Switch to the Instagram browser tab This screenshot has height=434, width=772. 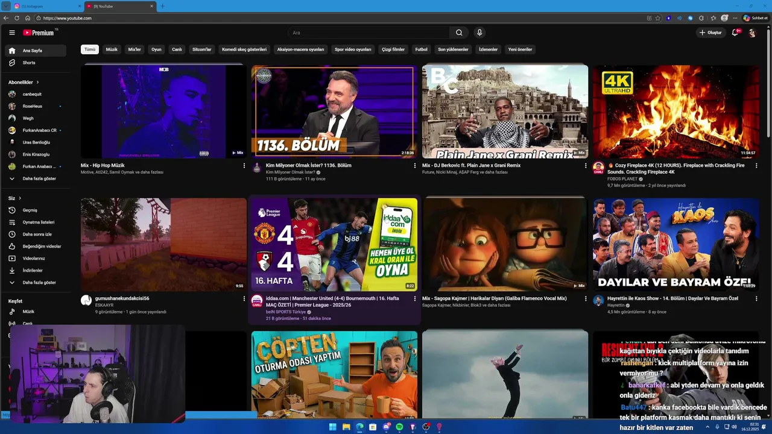[x=47, y=6]
